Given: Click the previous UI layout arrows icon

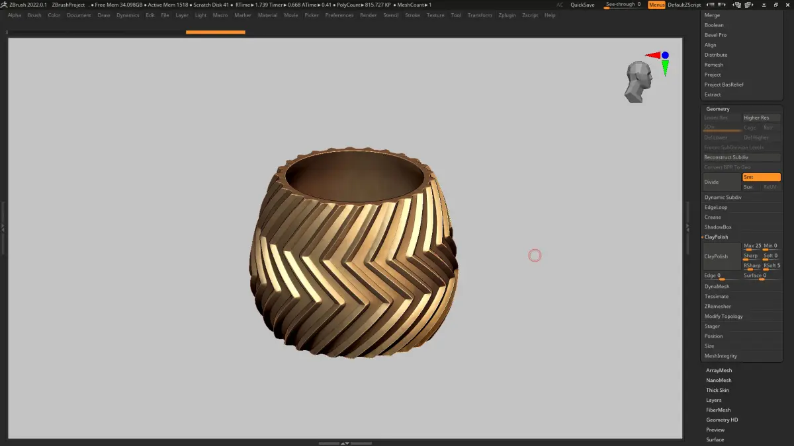Looking at the screenshot, I should [736, 5].
